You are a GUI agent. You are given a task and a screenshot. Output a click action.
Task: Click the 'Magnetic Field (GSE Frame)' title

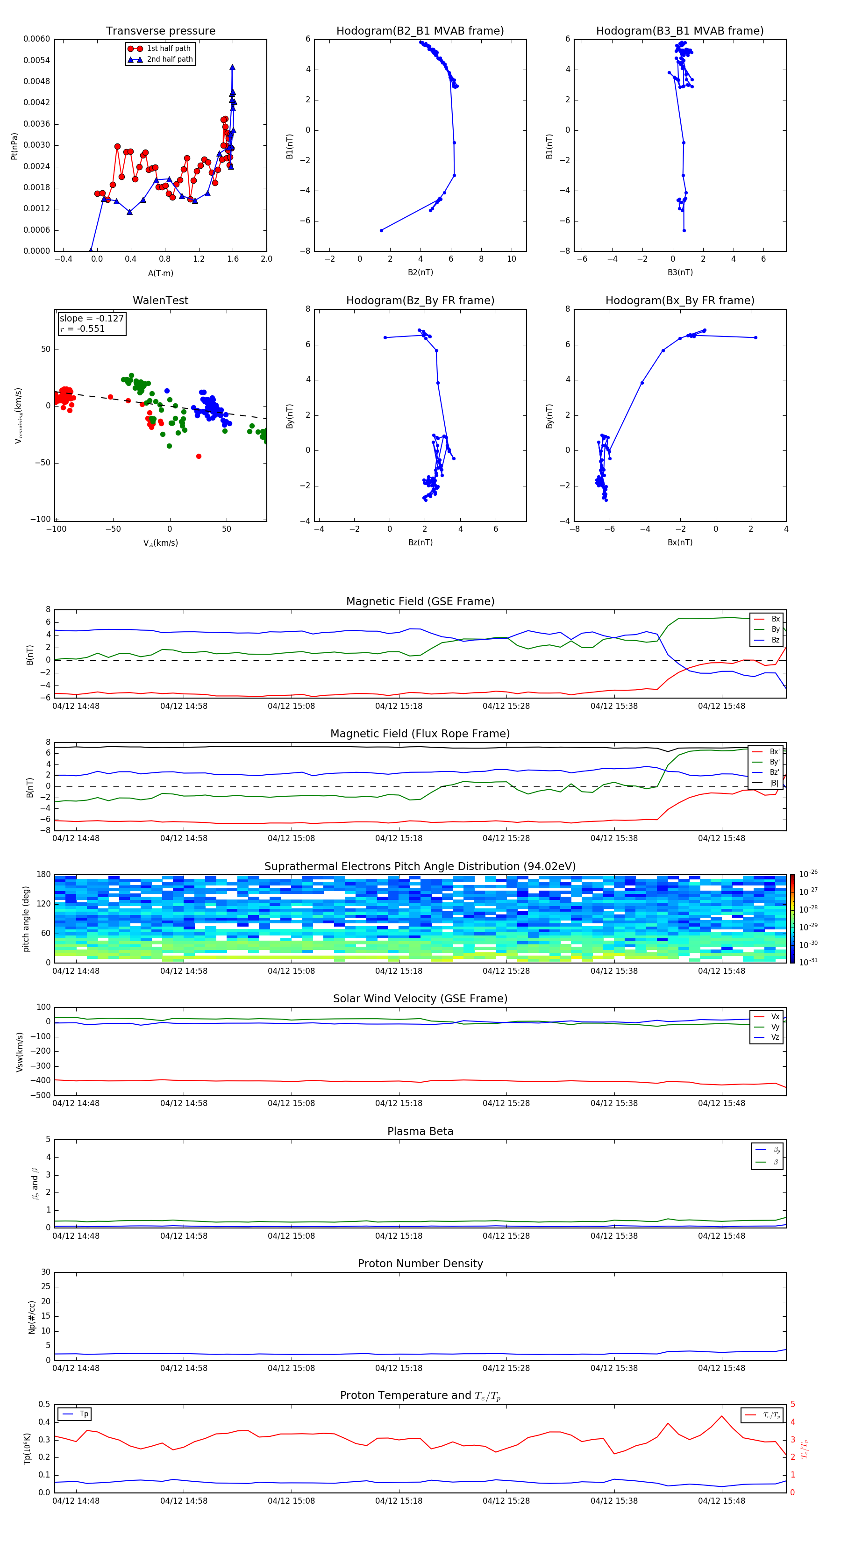pos(420,601)
